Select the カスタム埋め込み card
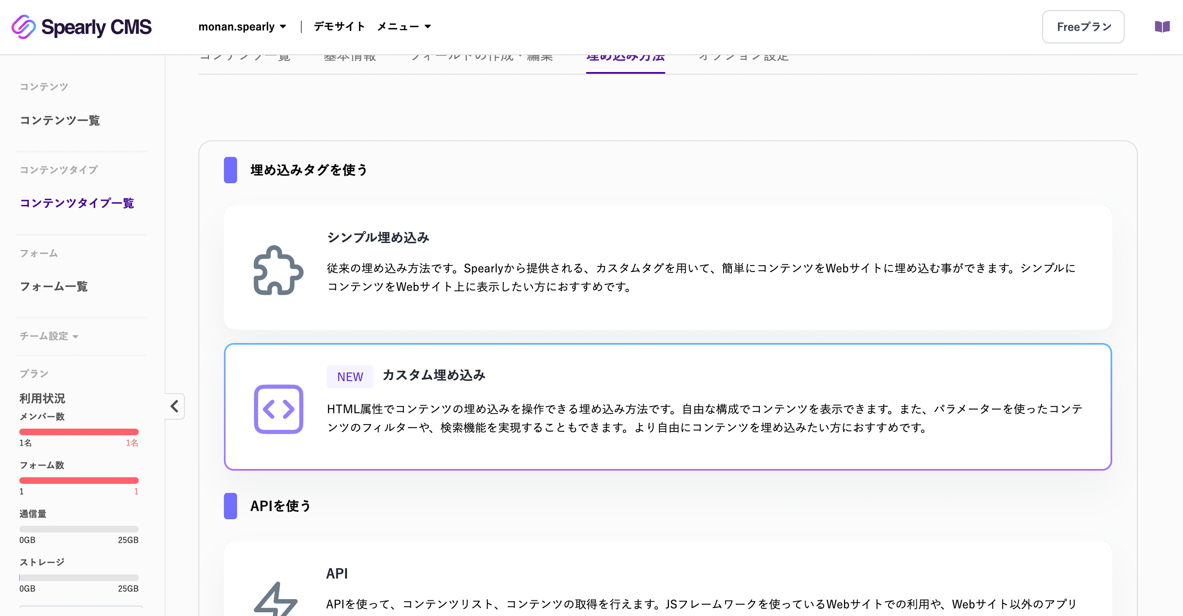 point(668,407)
